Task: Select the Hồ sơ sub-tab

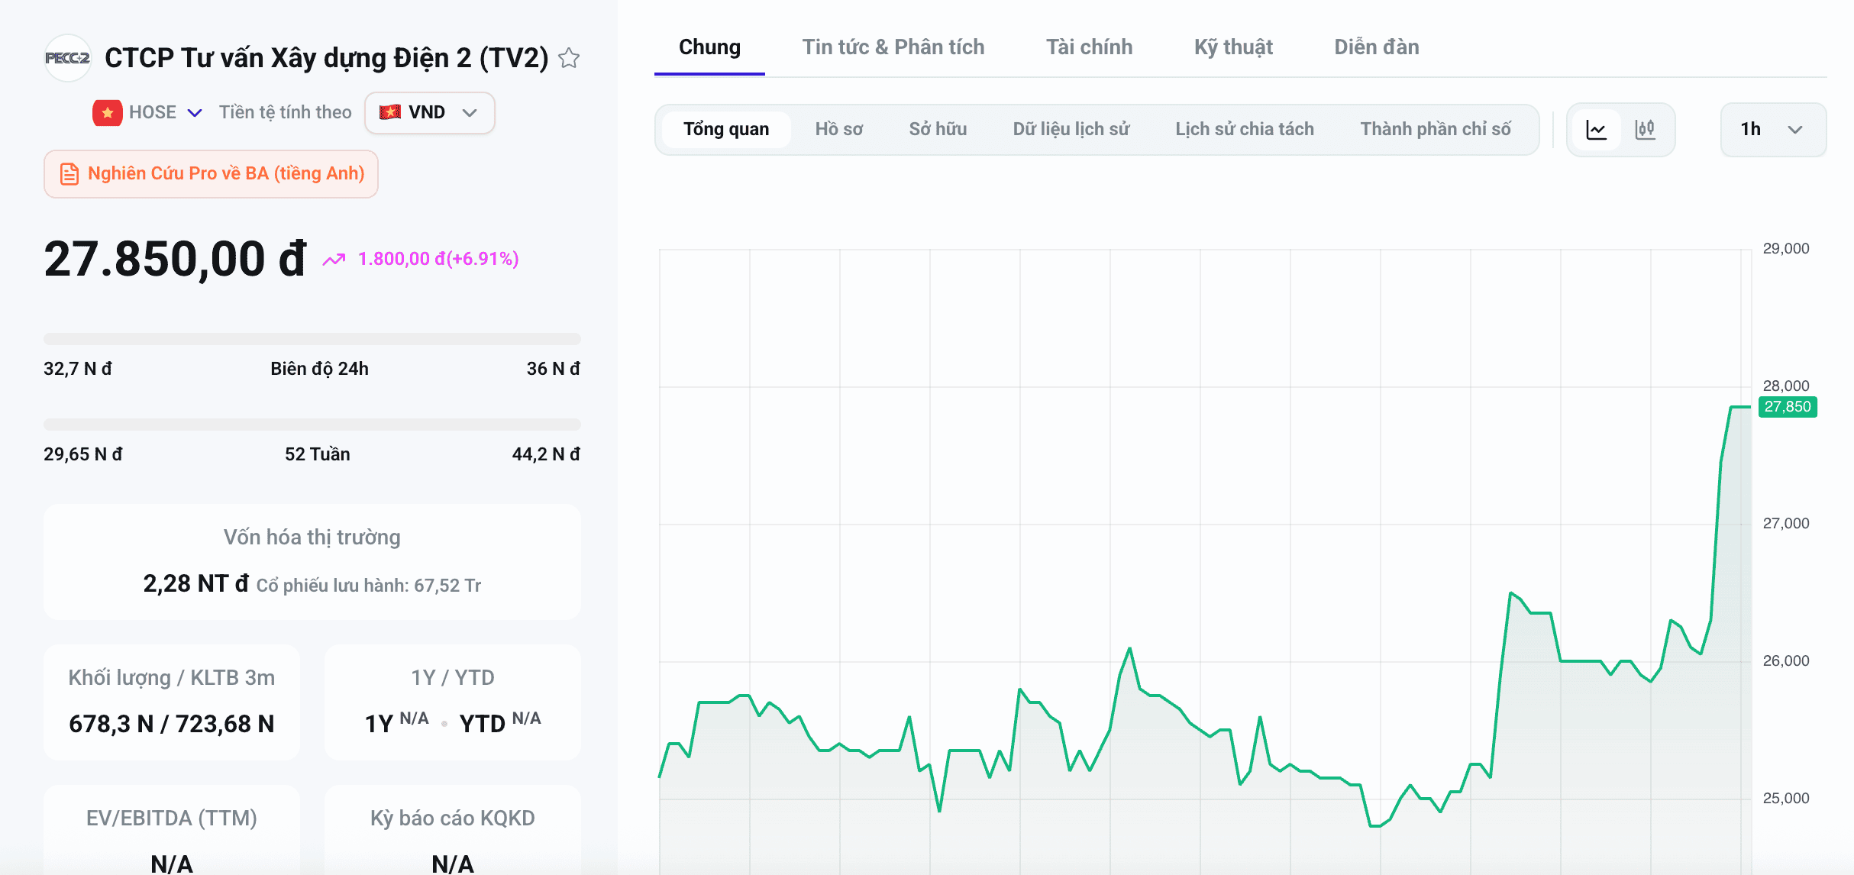Action: coord(838,130)
